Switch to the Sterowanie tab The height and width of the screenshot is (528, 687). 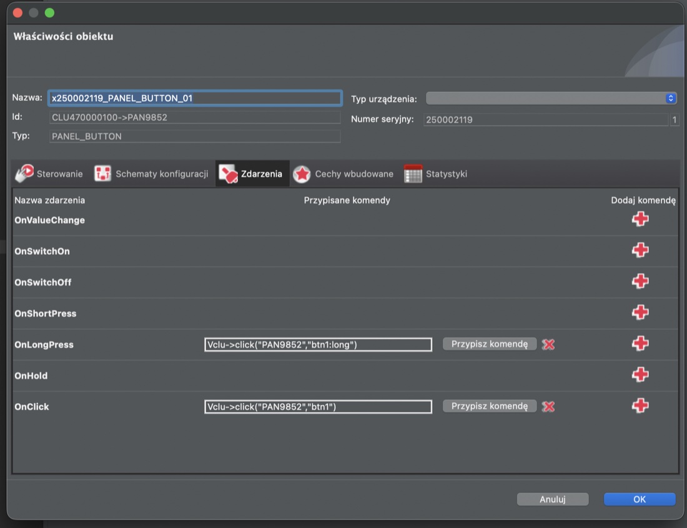(49, 174)
